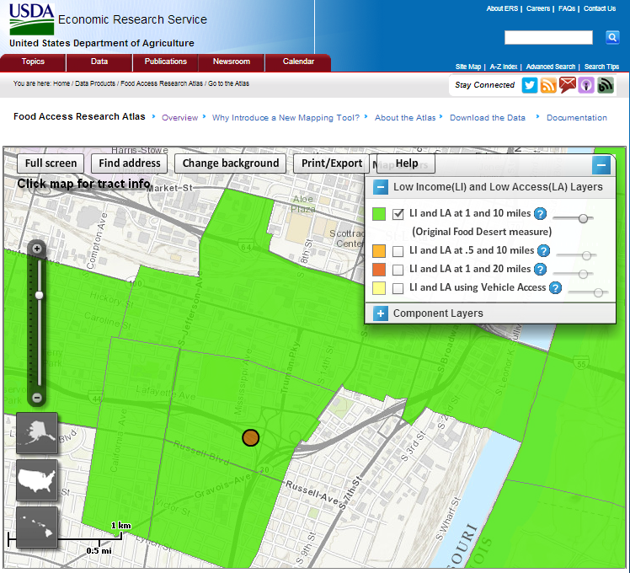The height and width of the screenshot is (573, 630).
Task: Click the USDA logo
Action: [31, 19]
